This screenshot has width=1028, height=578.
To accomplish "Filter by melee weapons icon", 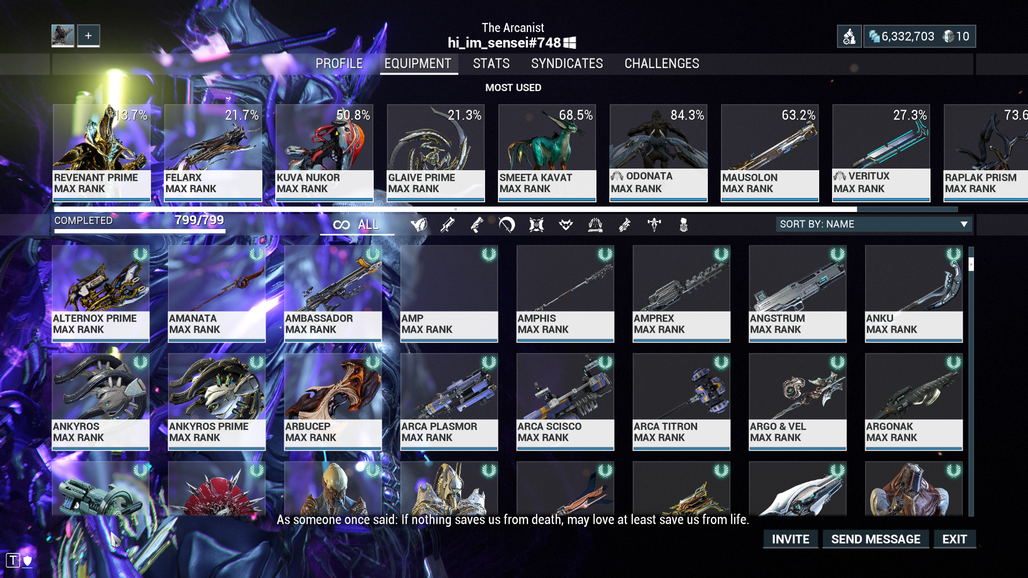I will tap(507, 225).
